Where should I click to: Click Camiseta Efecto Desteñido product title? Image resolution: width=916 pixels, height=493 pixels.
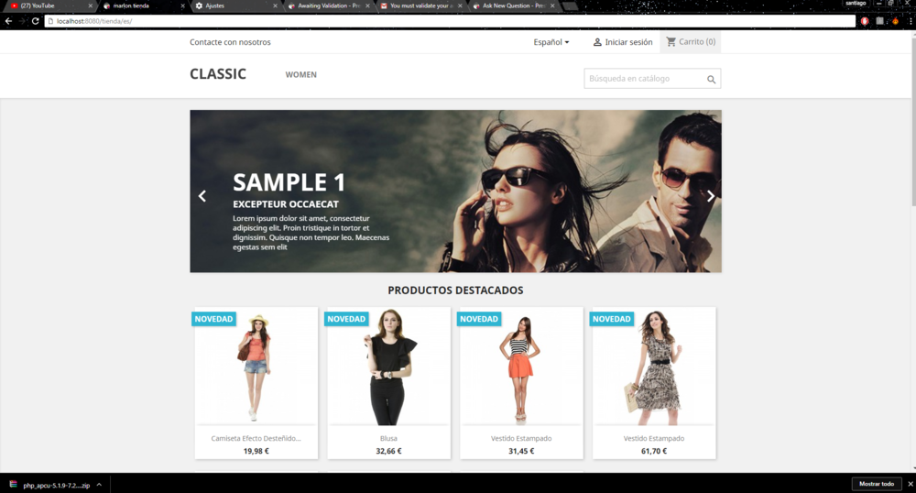click(256, 438)
